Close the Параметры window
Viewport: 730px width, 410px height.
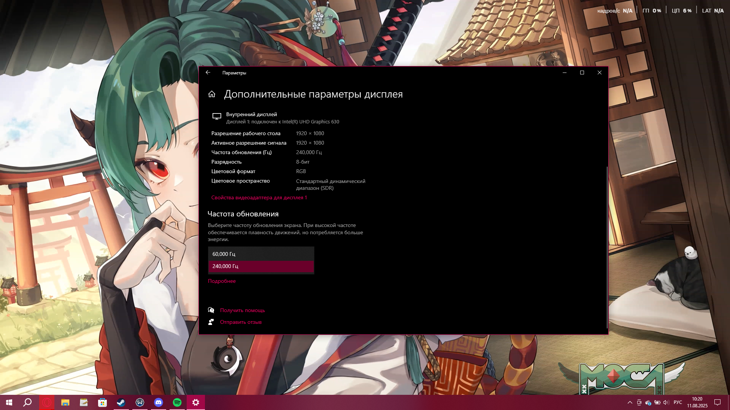600,73
